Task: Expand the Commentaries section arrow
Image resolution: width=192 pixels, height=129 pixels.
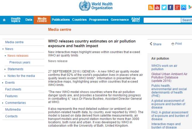Action: [3, 103]
